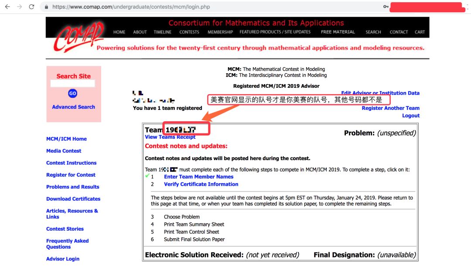
Task: Click the 'Submit Final Solution Paper' text
Action: pyautogui.click(x=195, y=240)
